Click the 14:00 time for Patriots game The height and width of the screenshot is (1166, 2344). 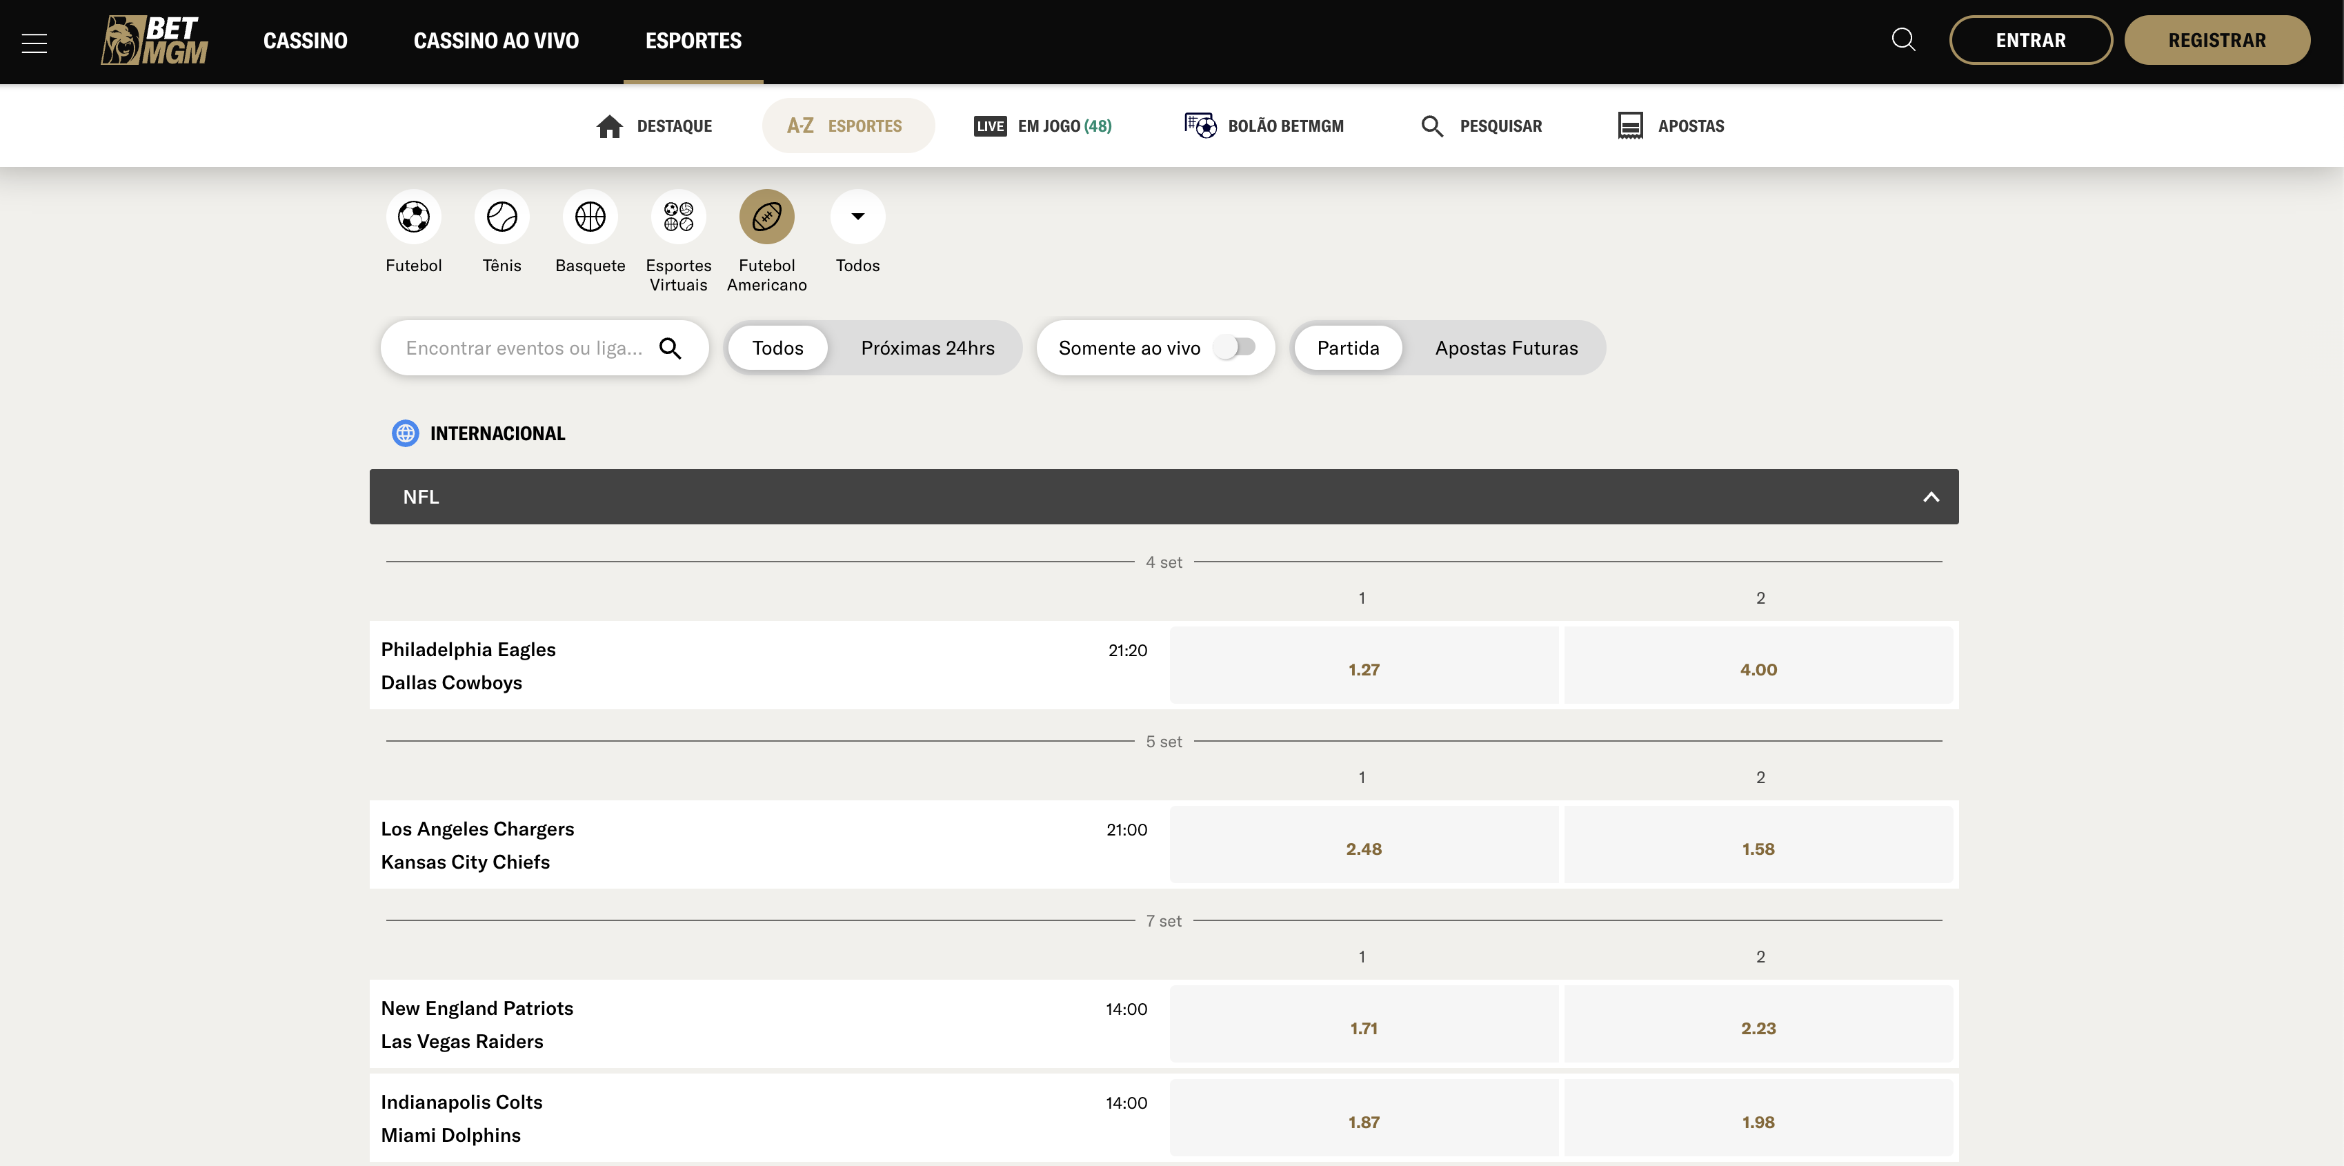pyautogui.click(x=1126, y=1009)
